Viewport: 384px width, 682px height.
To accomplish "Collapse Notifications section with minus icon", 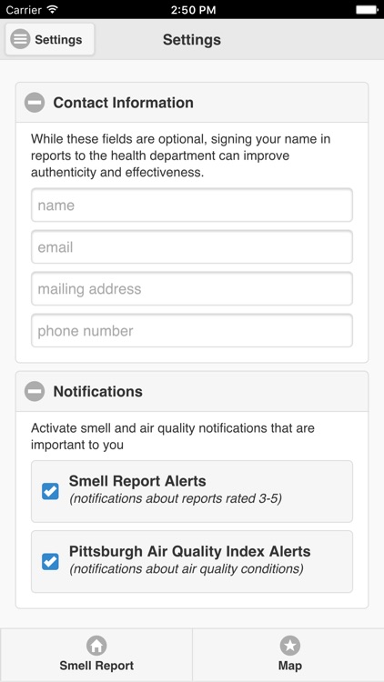I will click(x=35, y=391).
